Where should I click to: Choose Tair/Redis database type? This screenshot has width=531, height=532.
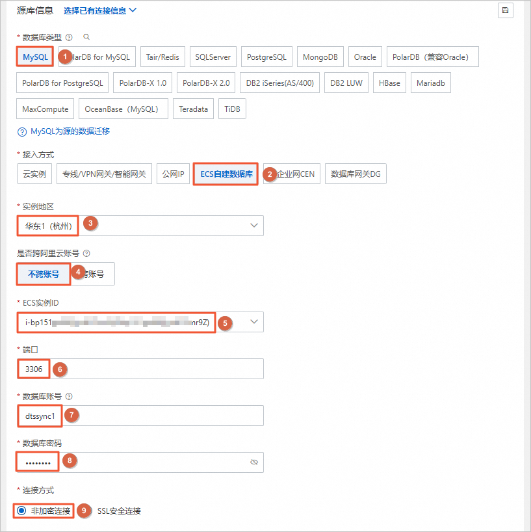[162, 57]
